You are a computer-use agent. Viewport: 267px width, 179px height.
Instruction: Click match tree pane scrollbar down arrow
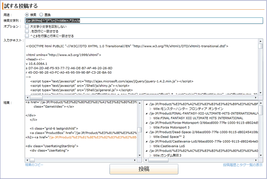[x=261, y=155]
